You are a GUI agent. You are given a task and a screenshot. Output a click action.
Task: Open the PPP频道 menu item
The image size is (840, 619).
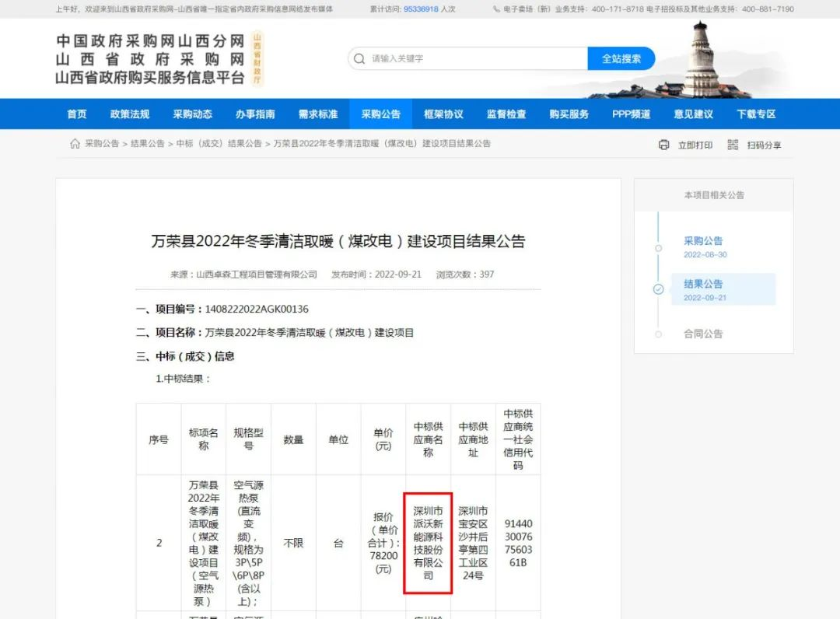click(x=631, y=114)
